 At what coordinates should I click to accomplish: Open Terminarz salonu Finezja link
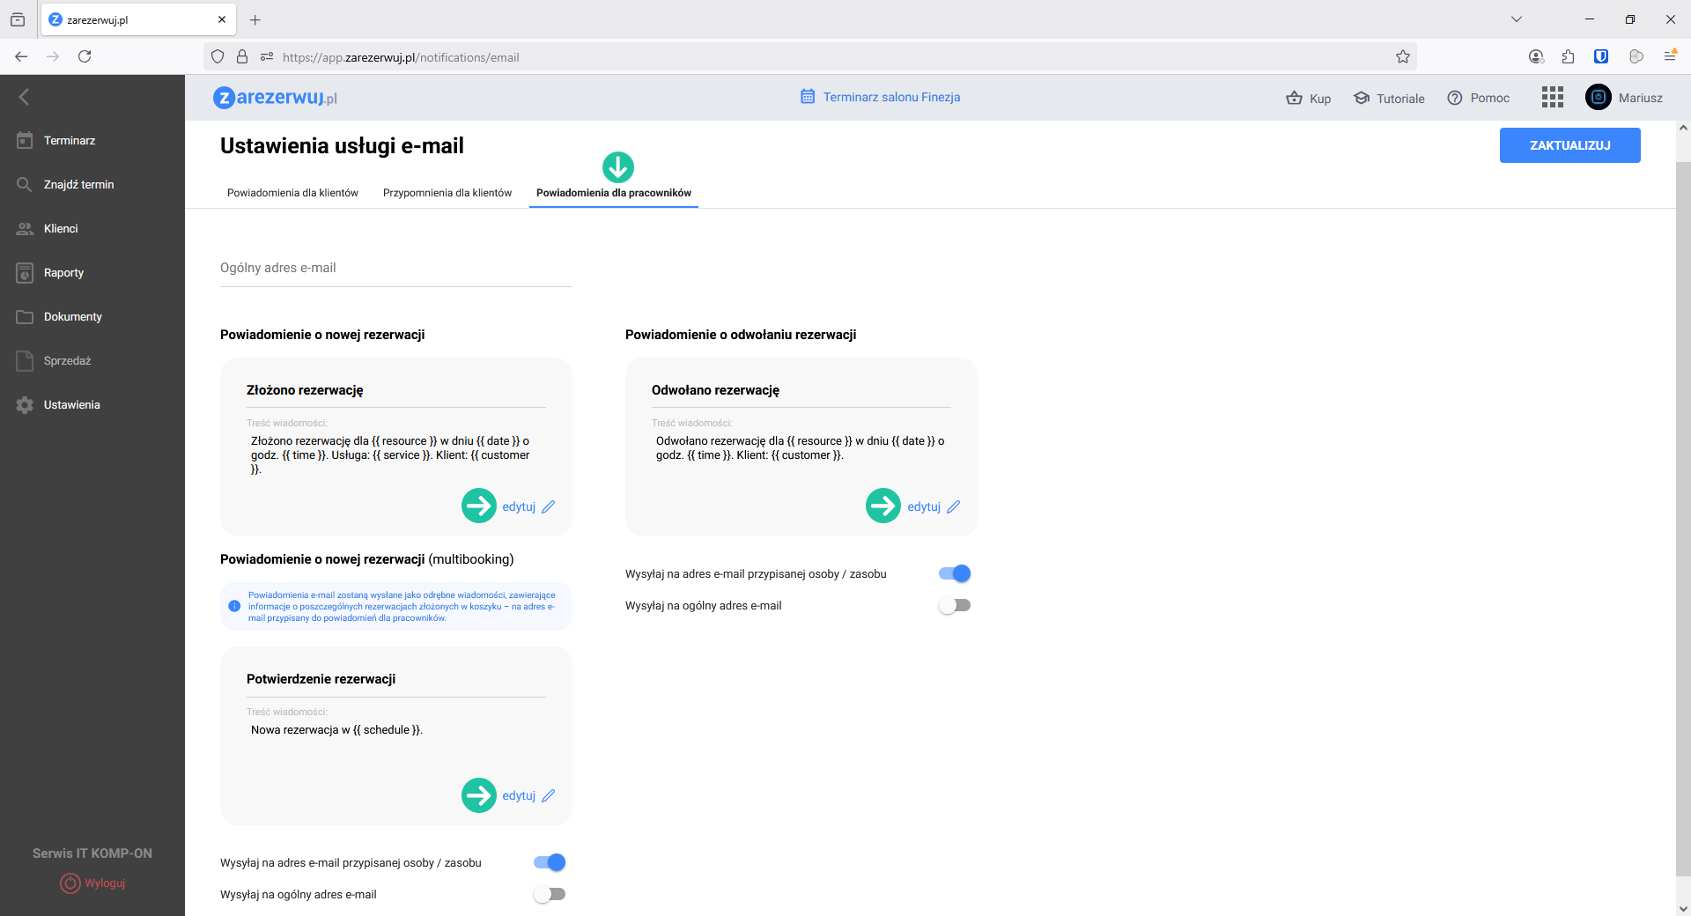[x=891, y=97]
